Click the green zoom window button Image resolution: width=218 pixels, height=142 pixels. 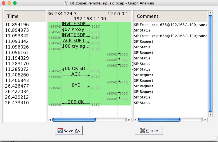pyautogui.click(x=15, y=3)
